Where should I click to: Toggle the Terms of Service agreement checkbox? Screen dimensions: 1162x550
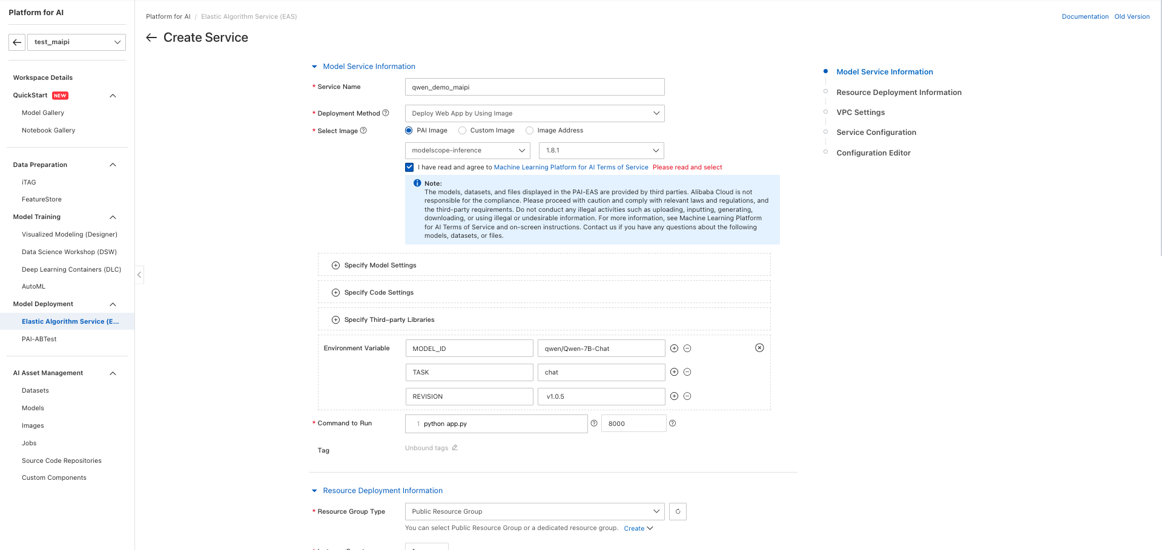[x=409, y=168]
